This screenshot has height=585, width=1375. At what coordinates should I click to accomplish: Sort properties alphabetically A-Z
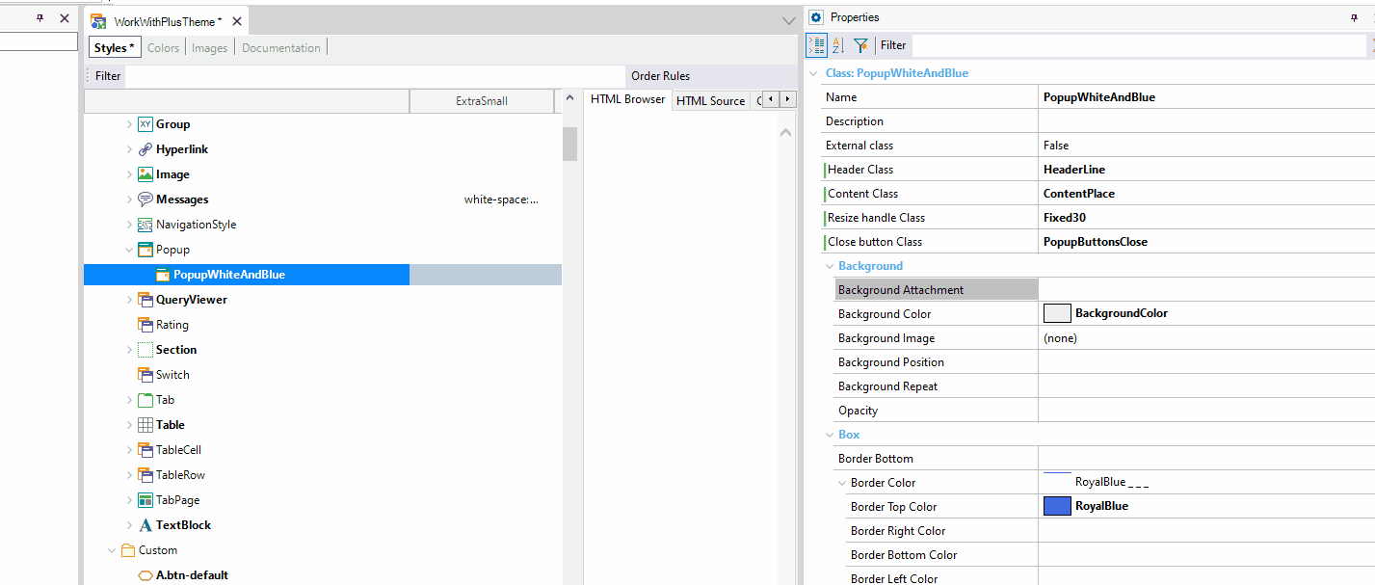pyautogui.click(x=836, y=45)
